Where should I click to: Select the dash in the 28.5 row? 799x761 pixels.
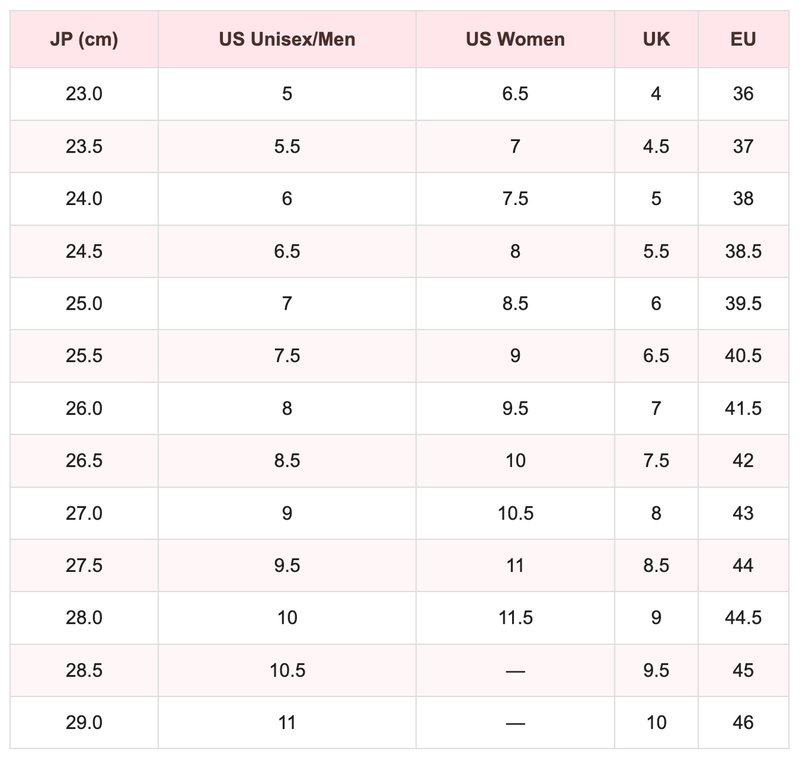515,670
